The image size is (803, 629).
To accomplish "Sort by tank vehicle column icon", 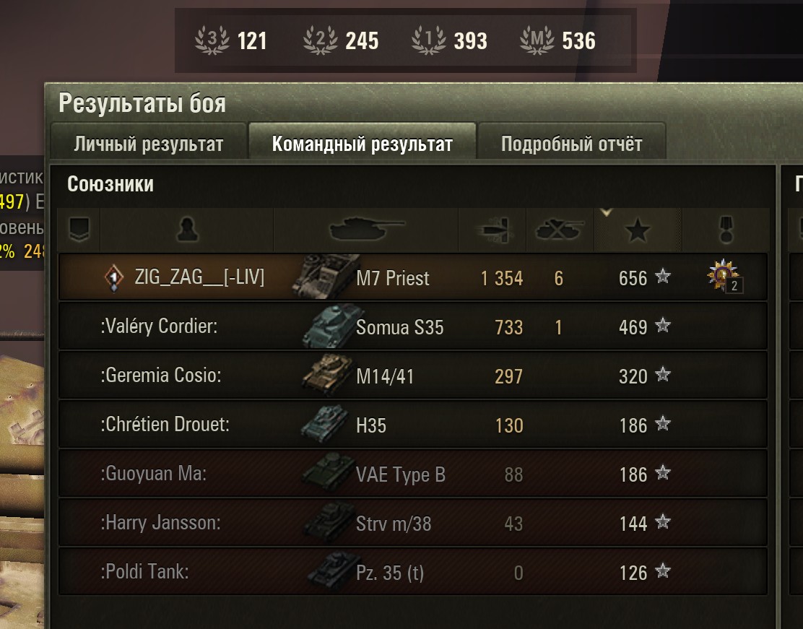I will (367, 228).
